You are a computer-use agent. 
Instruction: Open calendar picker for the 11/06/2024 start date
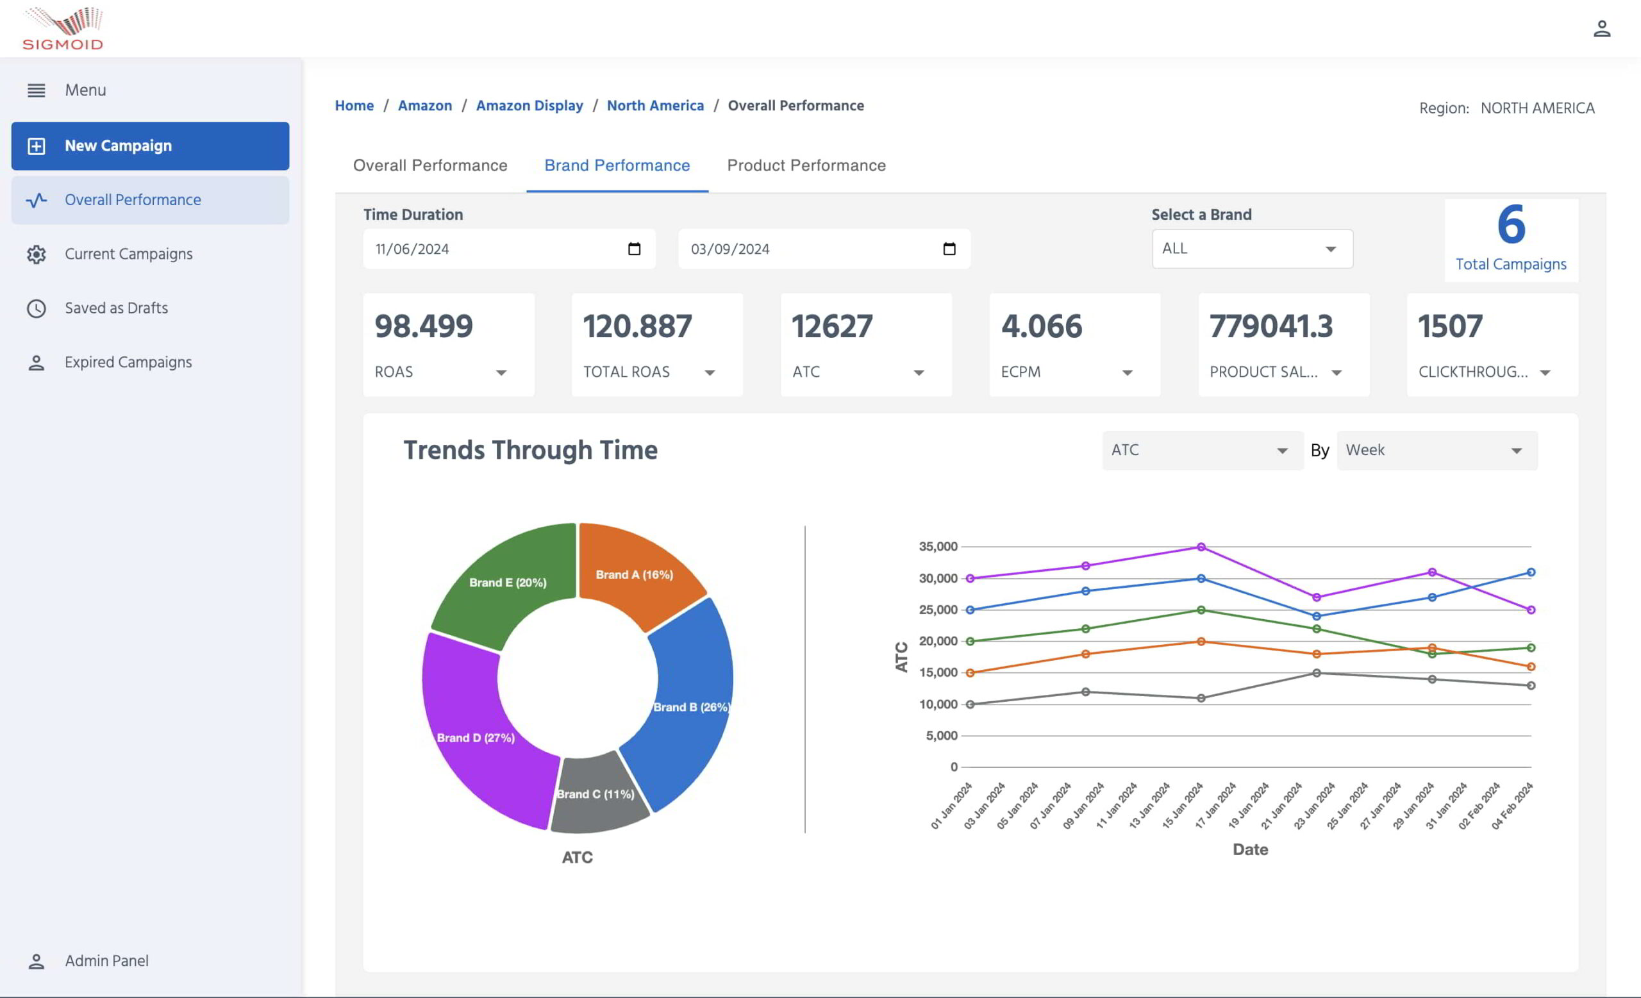[x=633, y=249]
